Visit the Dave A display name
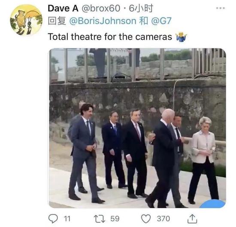Image resolution: width=236 pixels, height=227 pixels. pyautogui.click(x=63, y=8)
